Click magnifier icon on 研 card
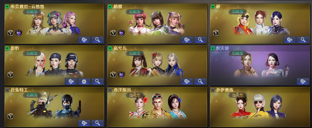The image size is (312, 128). [x=303, y=40]
